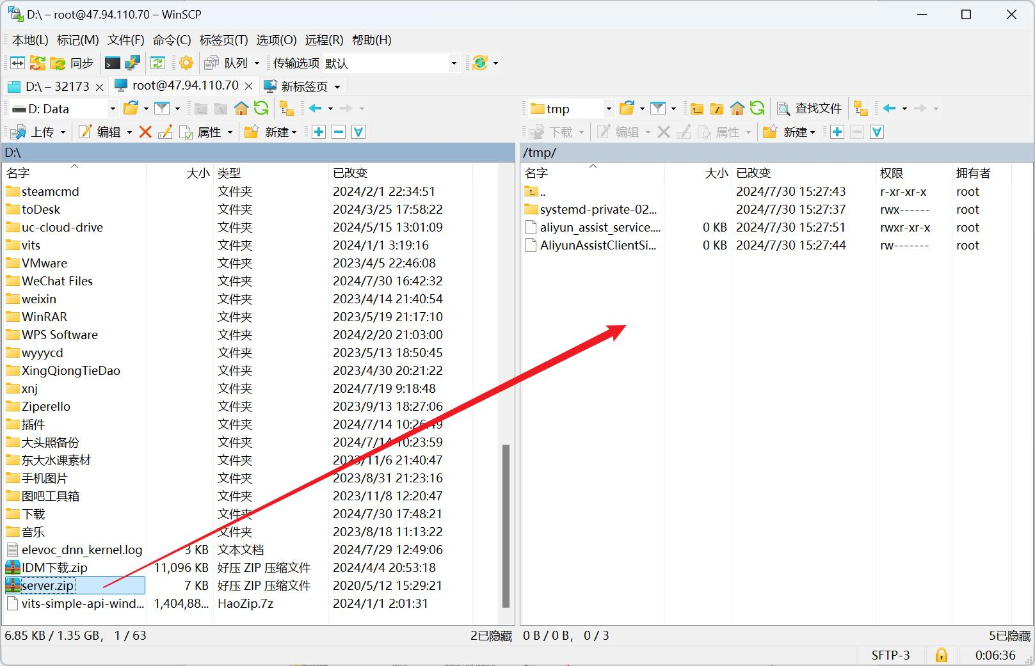
Task: Go back in remote panel history
Action: click(x=889, y=108)
